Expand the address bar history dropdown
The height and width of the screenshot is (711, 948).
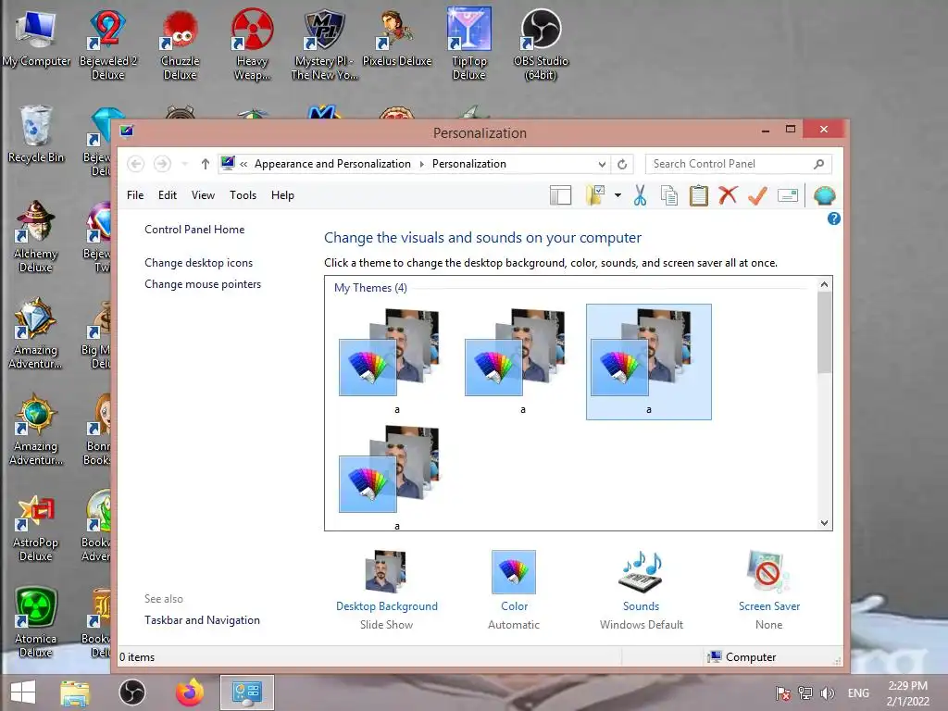[x=602, y=164]
